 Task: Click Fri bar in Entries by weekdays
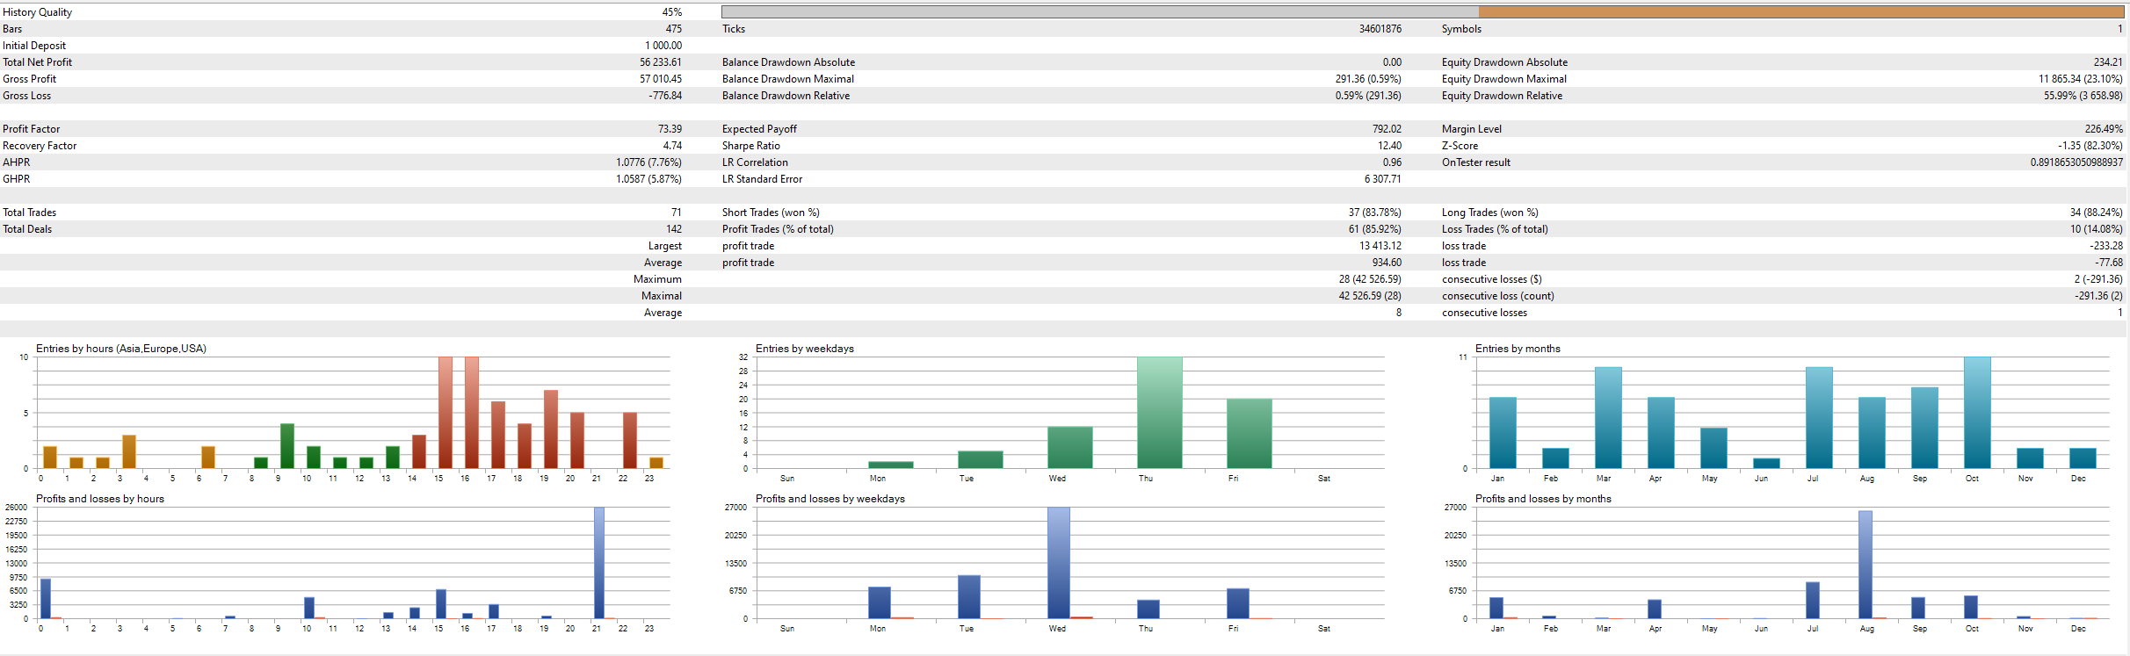1250,434
